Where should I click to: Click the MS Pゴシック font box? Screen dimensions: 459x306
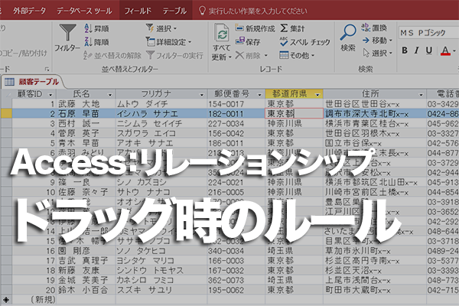point(428,33)
